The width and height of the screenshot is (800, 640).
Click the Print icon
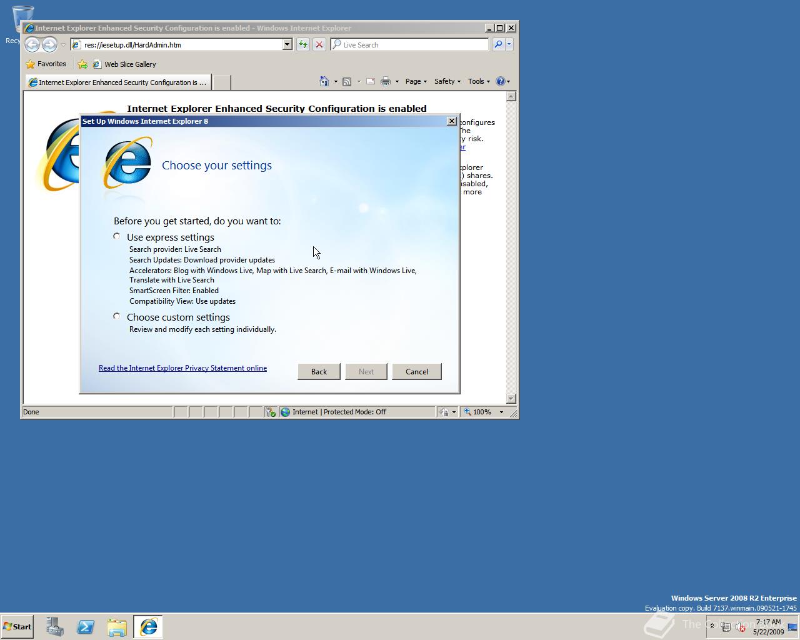[x=386, y=81]
